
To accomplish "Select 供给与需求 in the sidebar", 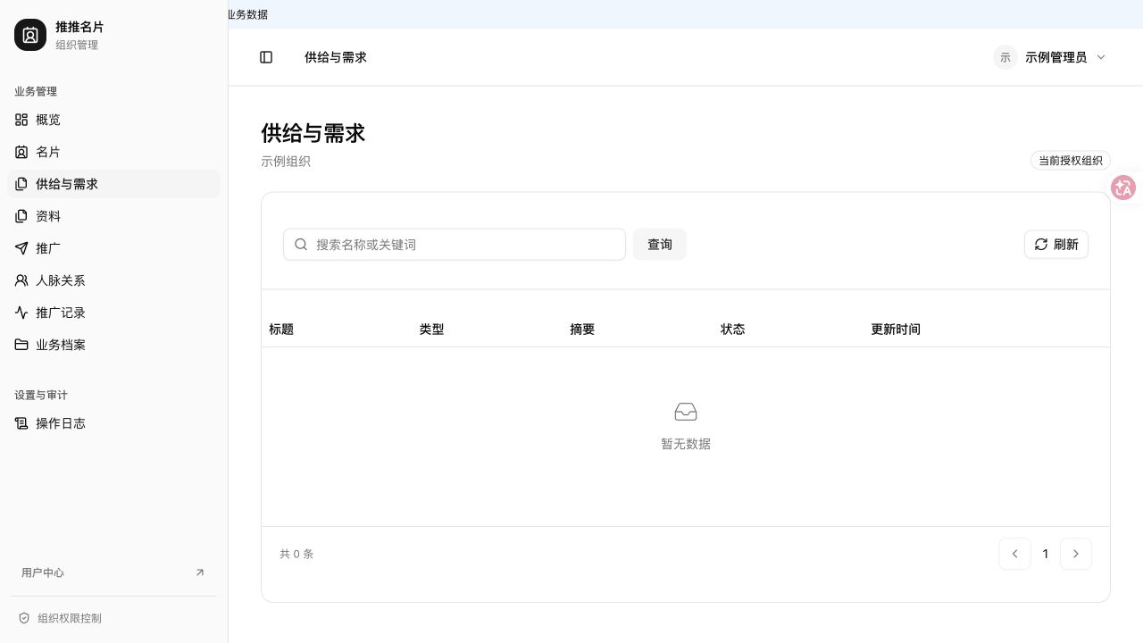I will 113,184.
